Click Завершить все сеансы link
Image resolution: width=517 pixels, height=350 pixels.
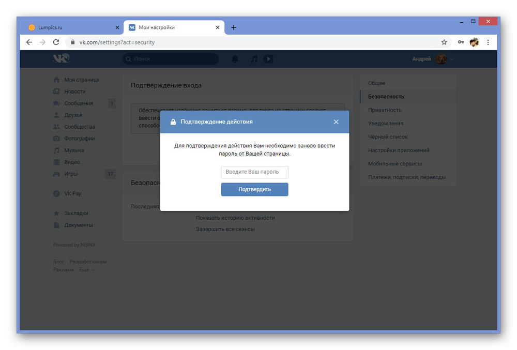pos(225,230)
